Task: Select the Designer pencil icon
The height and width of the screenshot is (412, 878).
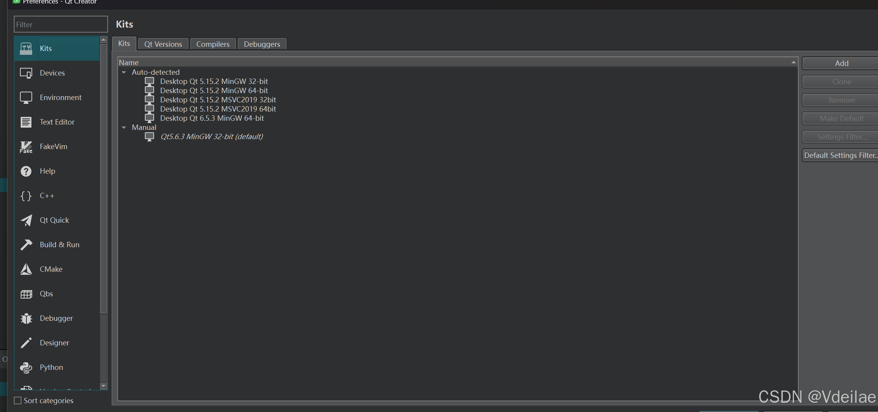Action: click(26, 343)
